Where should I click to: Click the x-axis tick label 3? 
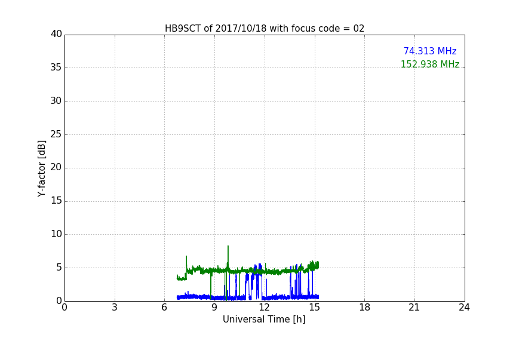coord(115,308)
